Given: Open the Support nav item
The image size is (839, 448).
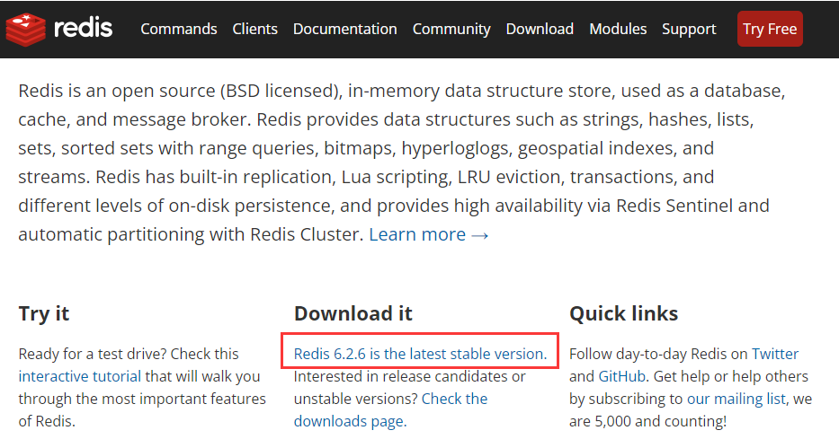Looking at the screenshot, I should 689,29.
